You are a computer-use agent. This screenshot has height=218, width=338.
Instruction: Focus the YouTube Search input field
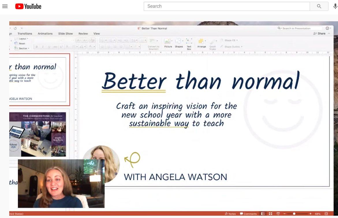tap(227, 6)
